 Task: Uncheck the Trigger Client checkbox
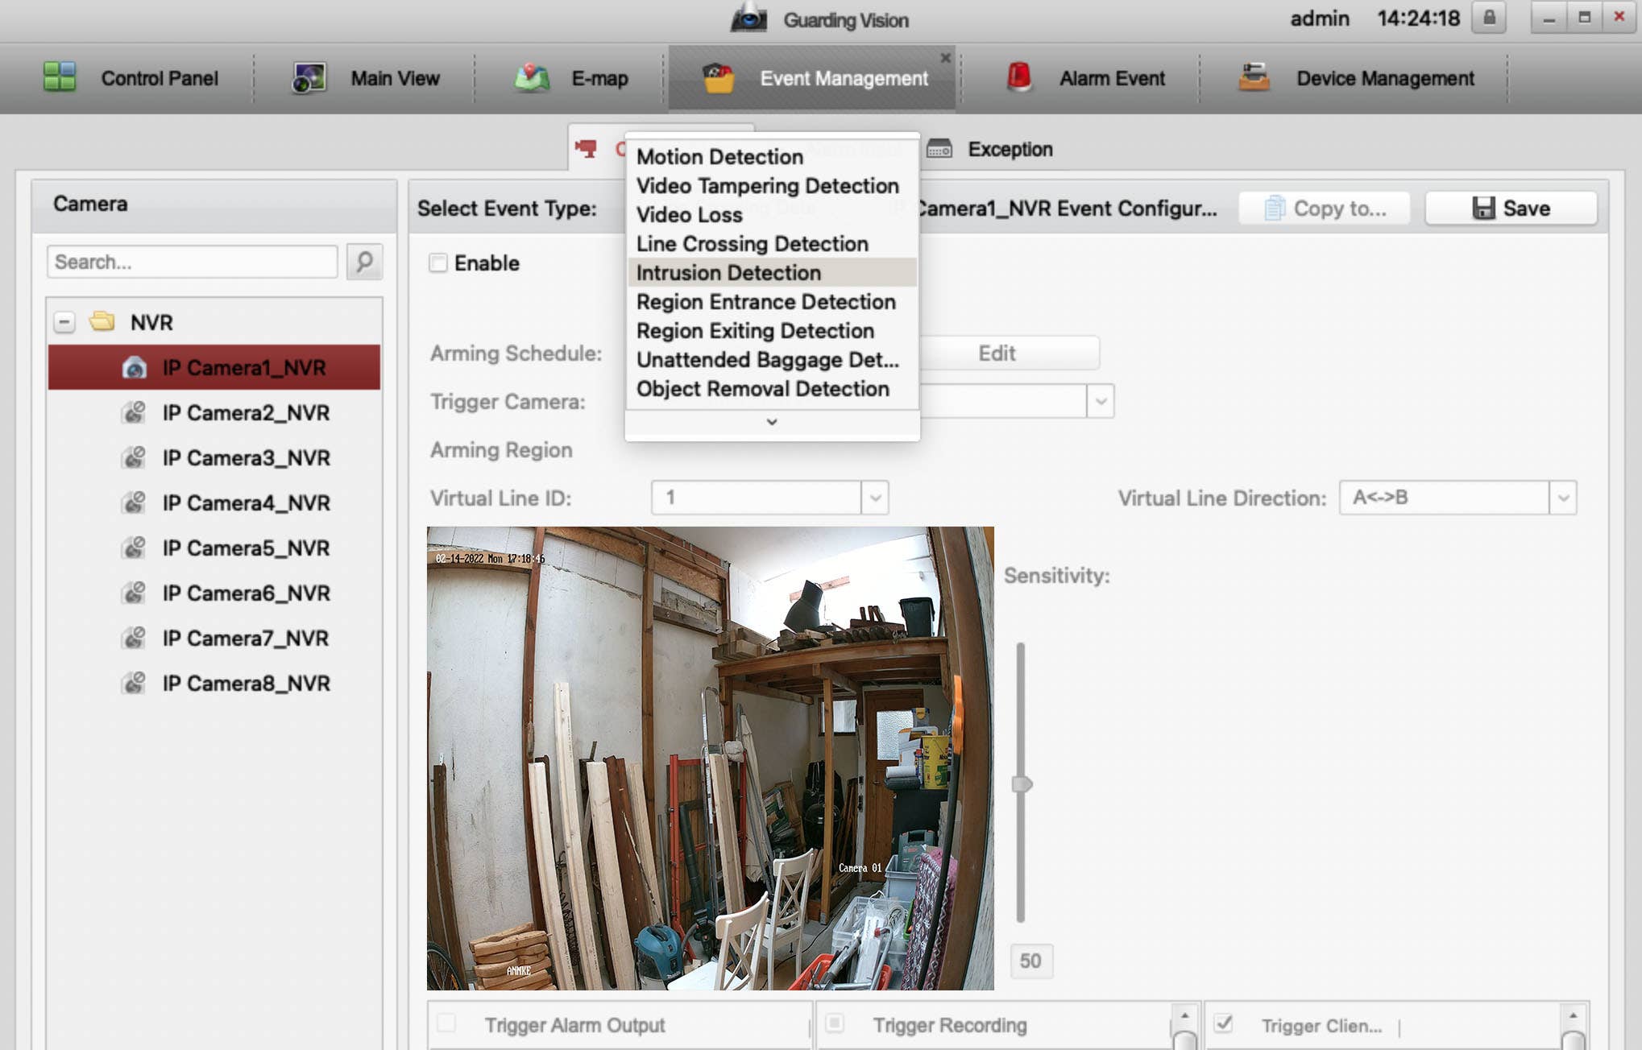[x=1224, y=1023]
